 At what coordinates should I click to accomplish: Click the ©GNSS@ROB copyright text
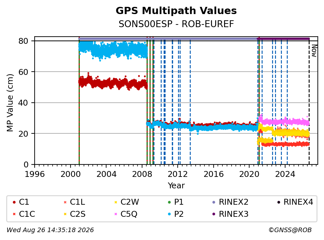pos(290,230)
